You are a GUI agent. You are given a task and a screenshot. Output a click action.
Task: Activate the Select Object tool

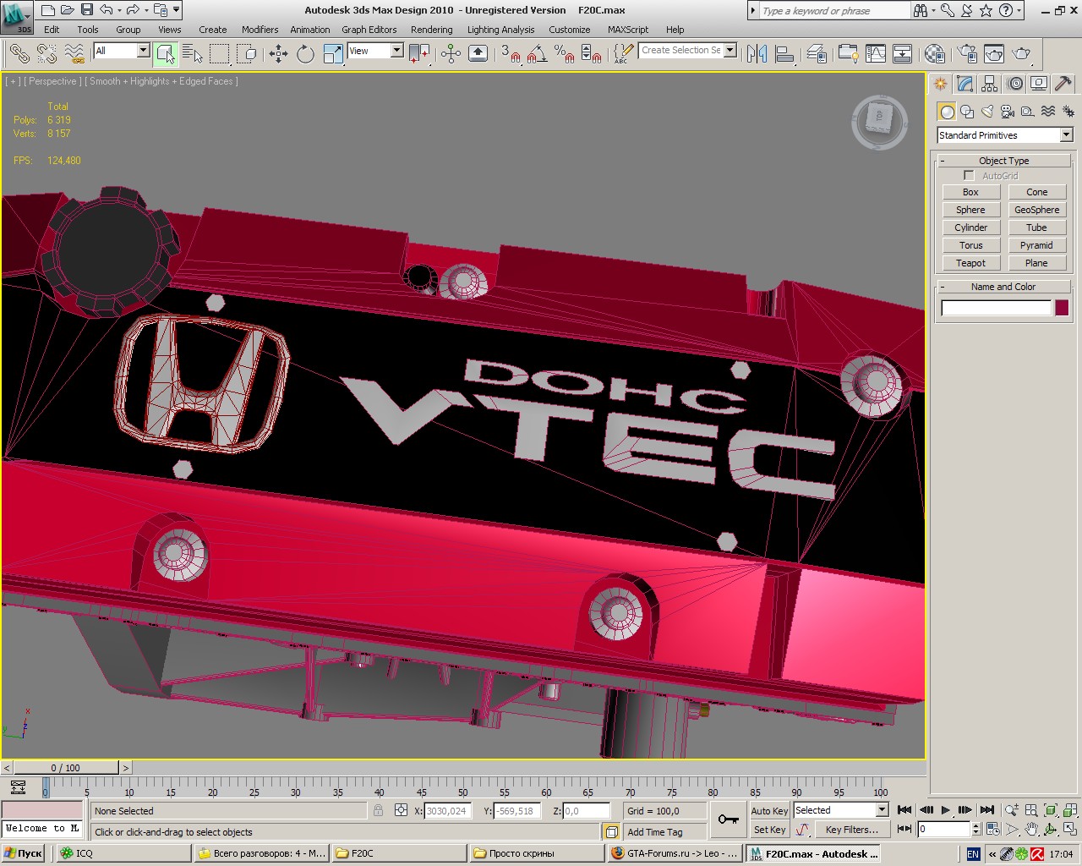click(x=166, y=54)
